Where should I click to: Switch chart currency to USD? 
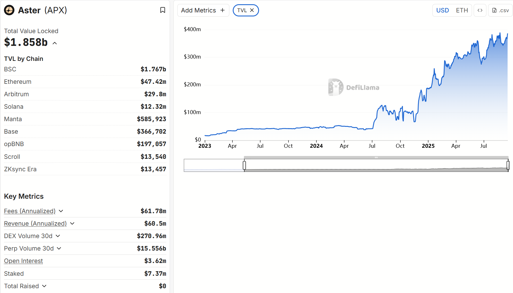pyautogui.click(x=442, y=10)
